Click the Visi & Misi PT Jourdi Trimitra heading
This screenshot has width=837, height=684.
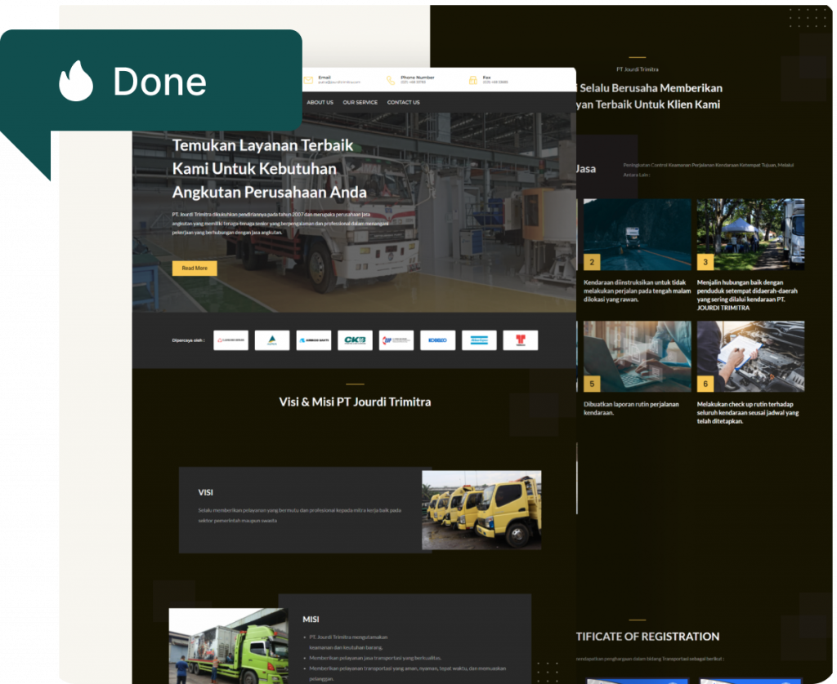pyautogui.click(x=355, y=402)
